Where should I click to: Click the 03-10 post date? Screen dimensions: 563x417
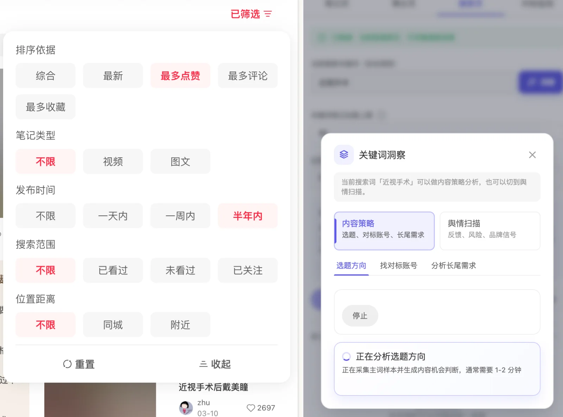pos(208,413)
